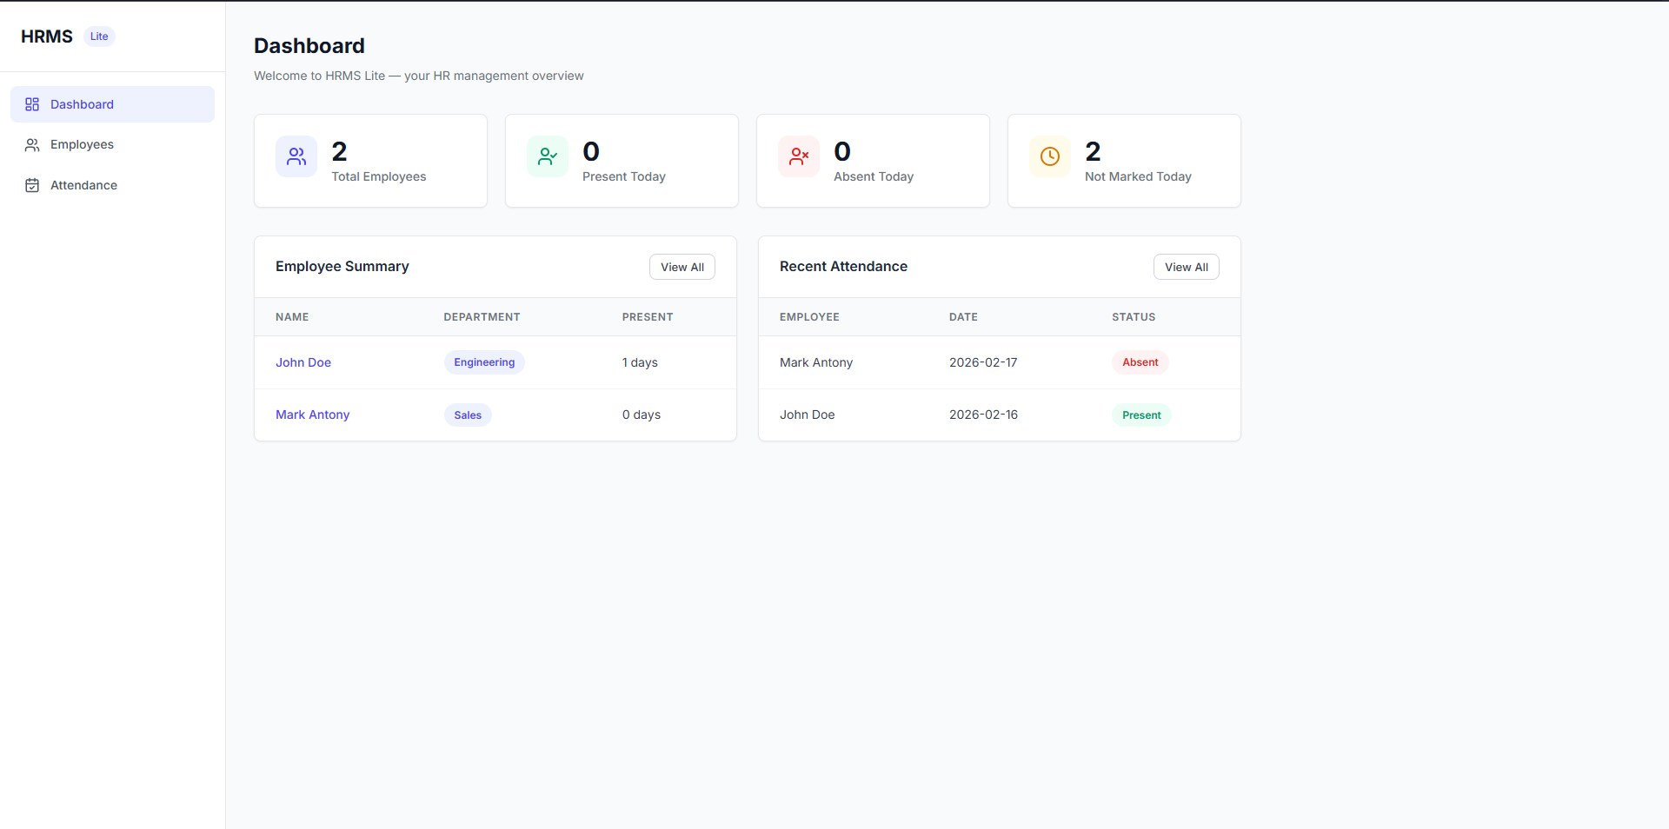The image size is (1669, 829).
Task: Click the Employee Summary heading
Action: (x=342, y=267)
